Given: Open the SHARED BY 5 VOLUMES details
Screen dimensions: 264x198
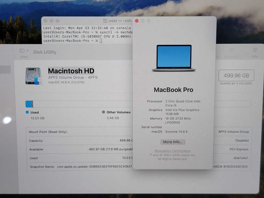Looking at the screenshot, I should click(236, 83).
